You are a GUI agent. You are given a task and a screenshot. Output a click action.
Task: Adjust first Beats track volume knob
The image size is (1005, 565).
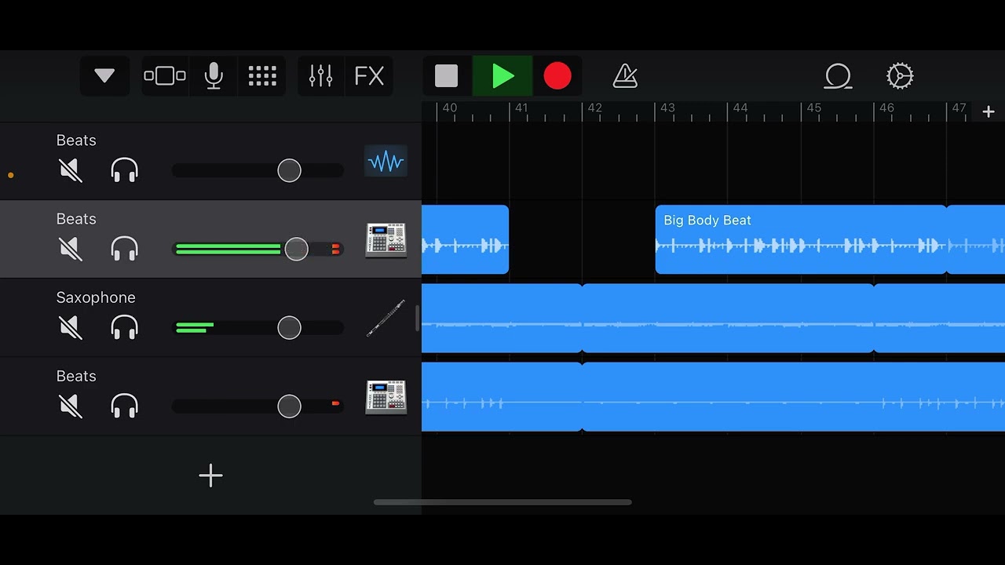coord(289,170)
